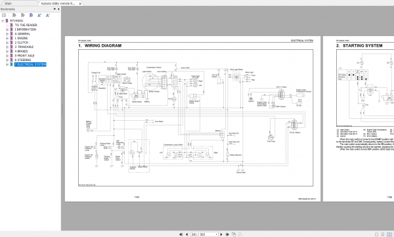Close the Kubota Utility Vehicle tab
The width and height of the screenshot is (394, 237).
point(80,3)
